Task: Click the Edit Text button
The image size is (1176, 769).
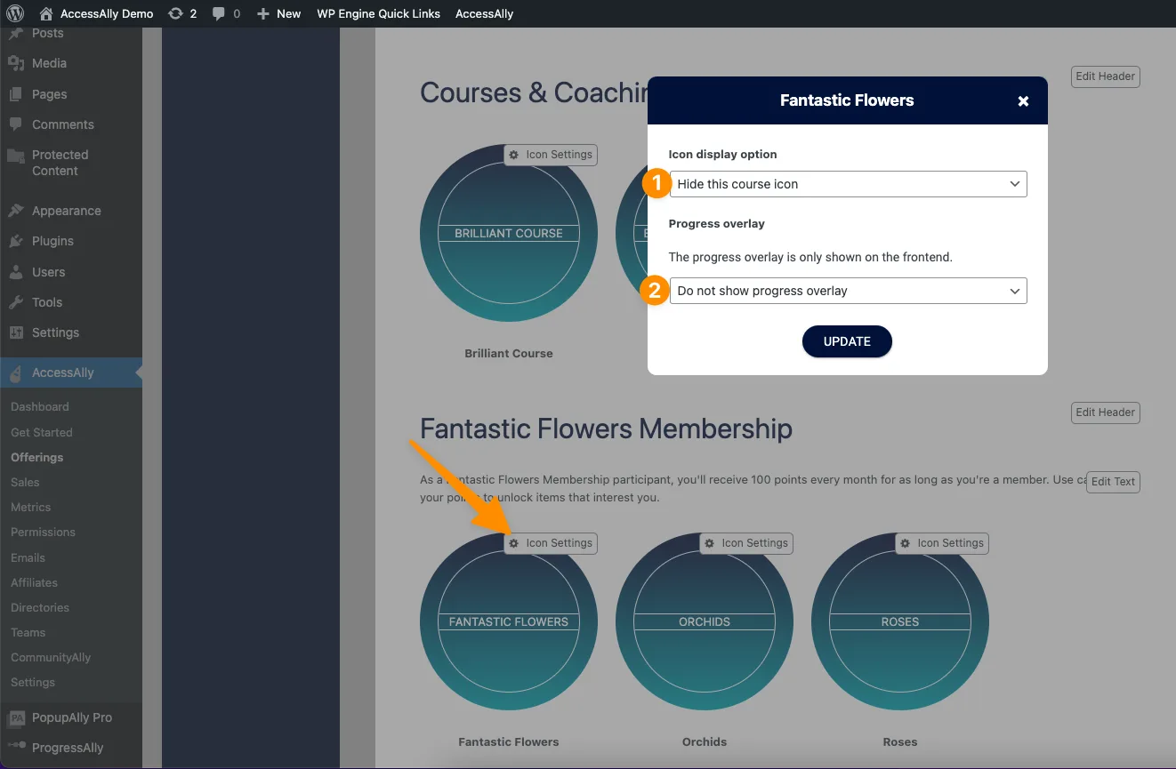Action: (x=1113, y=482)
